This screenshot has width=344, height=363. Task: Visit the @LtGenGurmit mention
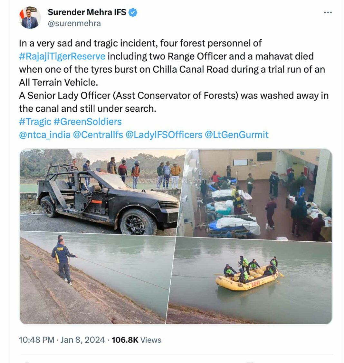[x=236, y=135]
